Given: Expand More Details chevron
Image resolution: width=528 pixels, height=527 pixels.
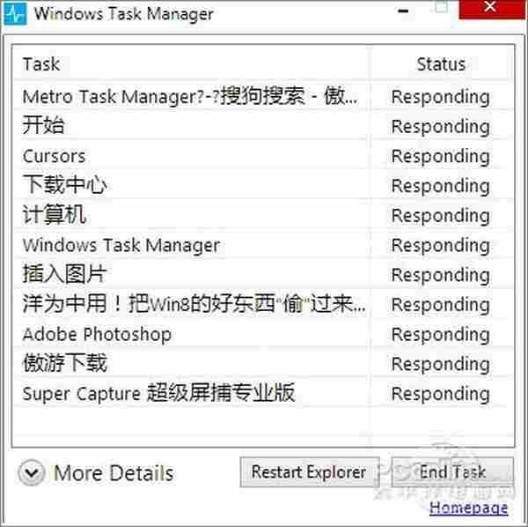Looking at the screenshot, I should coord(32,473).
